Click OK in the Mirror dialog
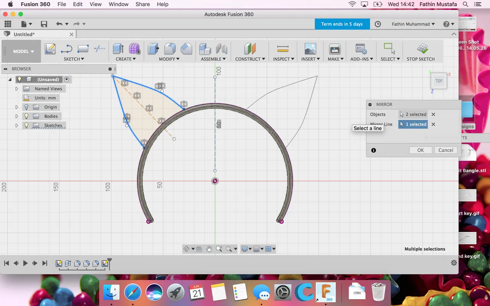 click(x=420, y=150)
